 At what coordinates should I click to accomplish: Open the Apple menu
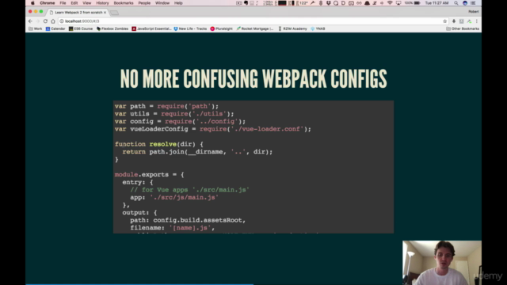32,3
